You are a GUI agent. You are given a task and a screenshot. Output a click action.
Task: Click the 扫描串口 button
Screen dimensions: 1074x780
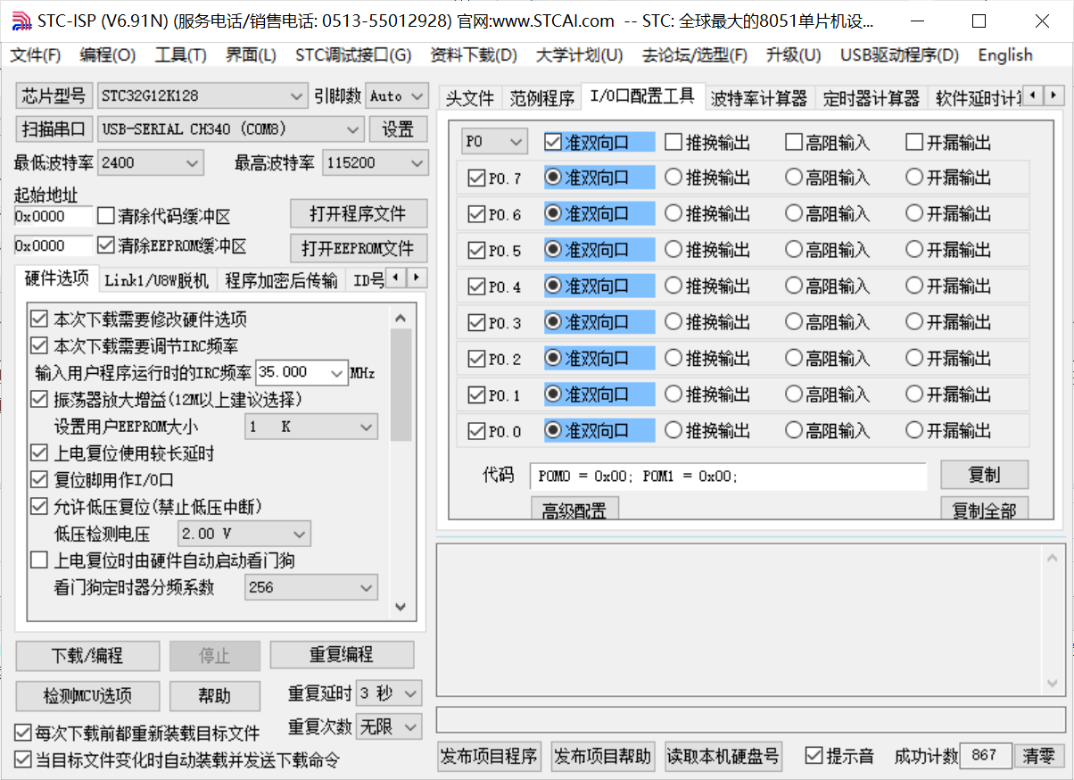click(x=54, y=129)
